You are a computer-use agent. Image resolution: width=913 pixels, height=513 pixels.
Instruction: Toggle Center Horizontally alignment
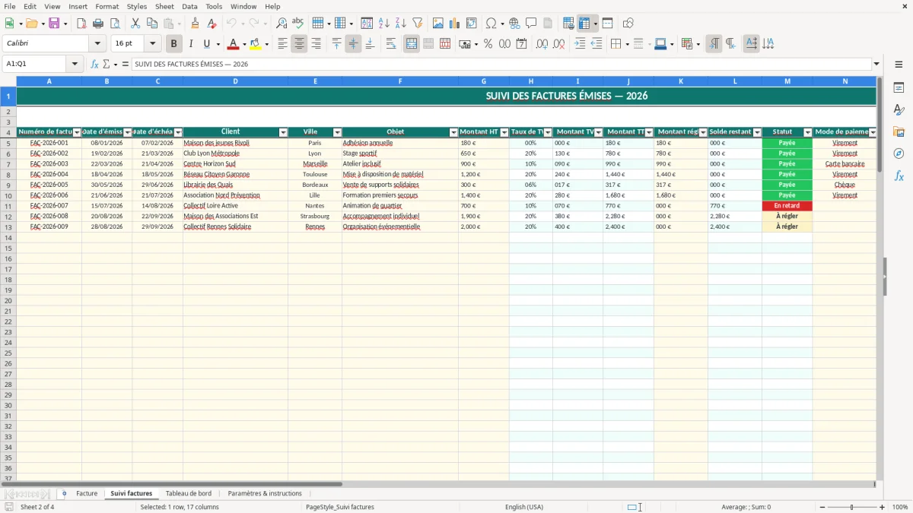click(299, 44)
